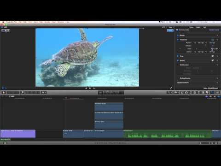
Task: Click the Distort on-screen controls icon
Action: 213,60
